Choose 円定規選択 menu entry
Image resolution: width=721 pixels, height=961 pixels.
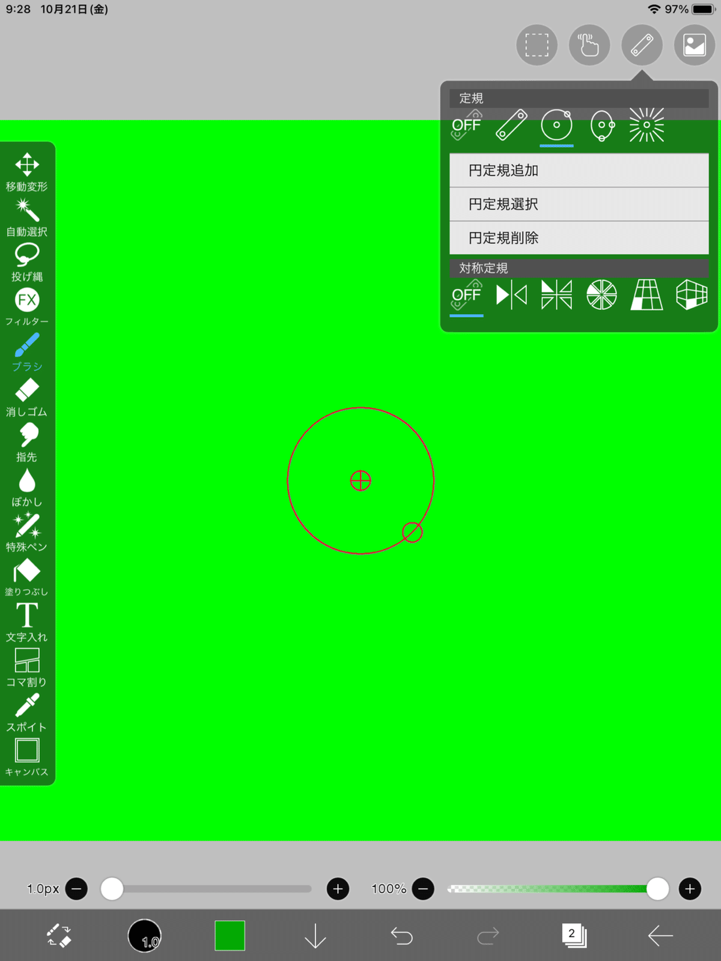click(579, 204)
